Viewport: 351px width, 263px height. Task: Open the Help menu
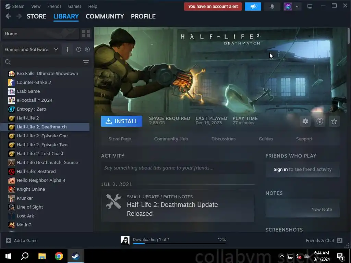click(93, 6)
